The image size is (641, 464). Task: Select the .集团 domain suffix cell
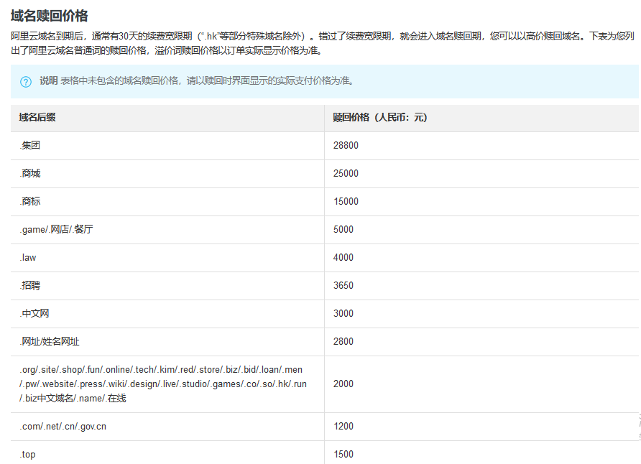(167, 145)
